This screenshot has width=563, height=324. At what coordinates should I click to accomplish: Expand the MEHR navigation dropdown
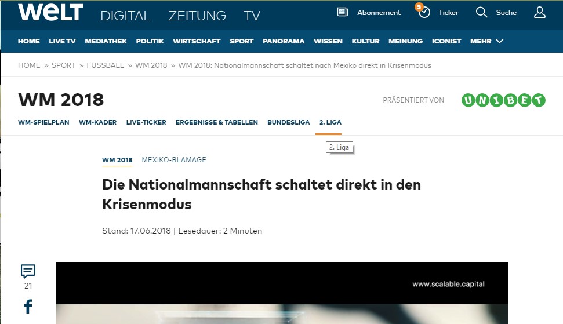click(x=486, y=41)
